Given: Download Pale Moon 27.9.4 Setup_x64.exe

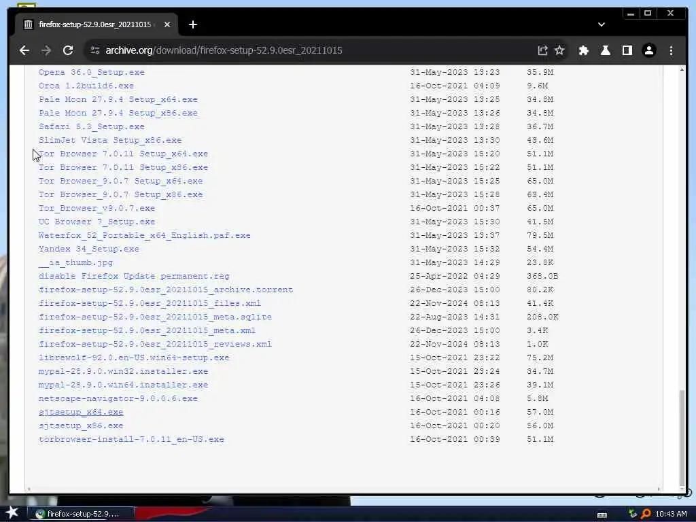Looking at the screenshot, I should (118, 99).
